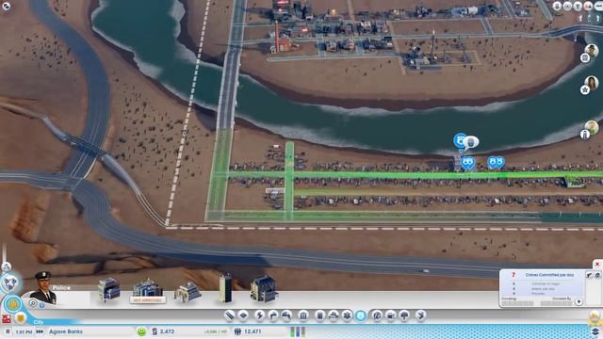Click the round City mode button
Image resolution: width=603 pixels, height=339 pixels.
click(x=12, y=304)
